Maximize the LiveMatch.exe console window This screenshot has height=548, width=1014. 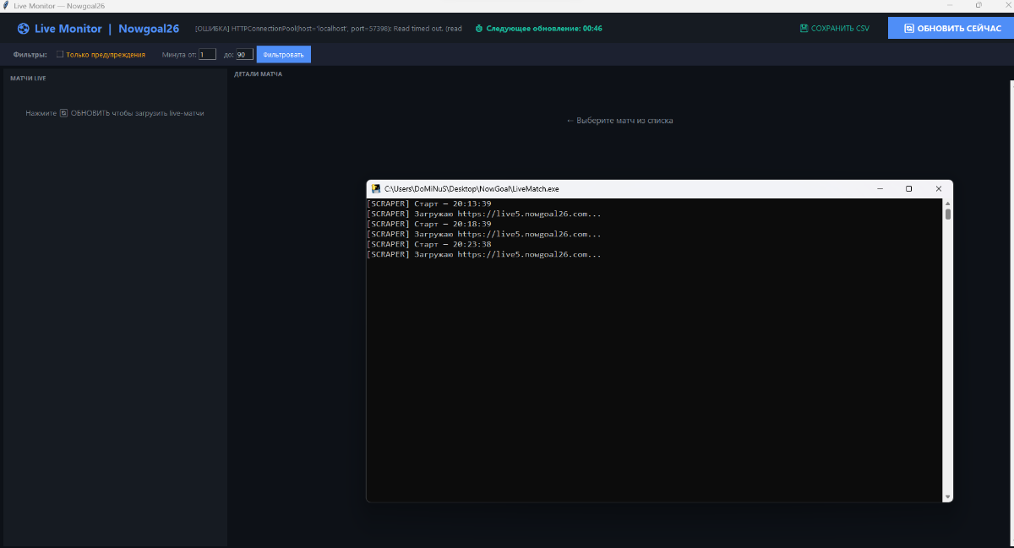click(x=908, y=189)
